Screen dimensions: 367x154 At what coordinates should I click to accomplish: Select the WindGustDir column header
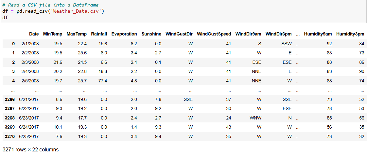(x=179, y=34)
